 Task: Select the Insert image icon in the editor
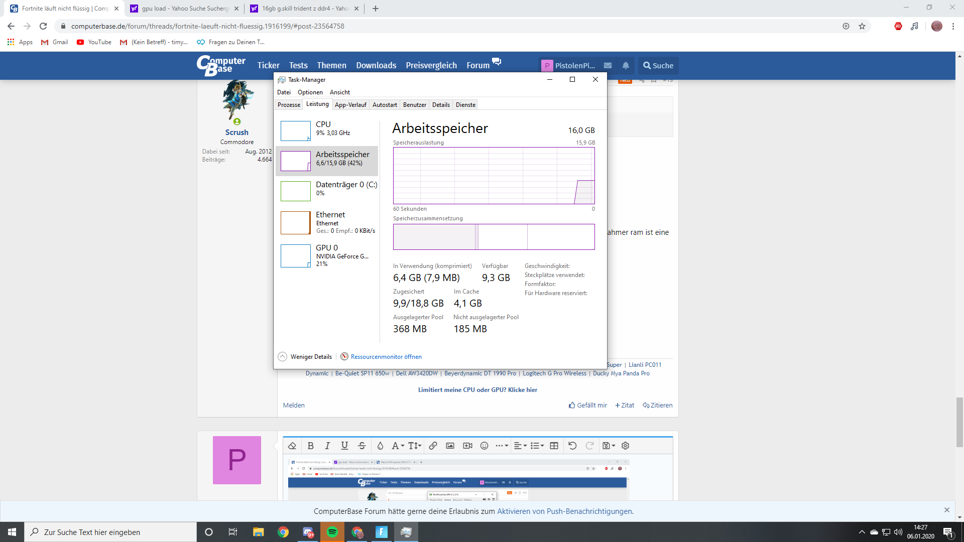click(450, 446)
